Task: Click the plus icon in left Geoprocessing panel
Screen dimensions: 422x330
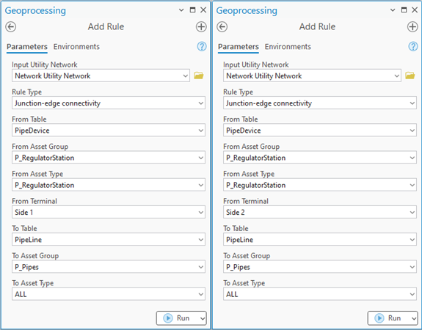Action: 201,27
